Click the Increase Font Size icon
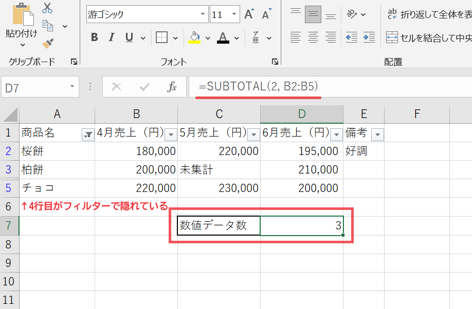 tap(249, 14)
